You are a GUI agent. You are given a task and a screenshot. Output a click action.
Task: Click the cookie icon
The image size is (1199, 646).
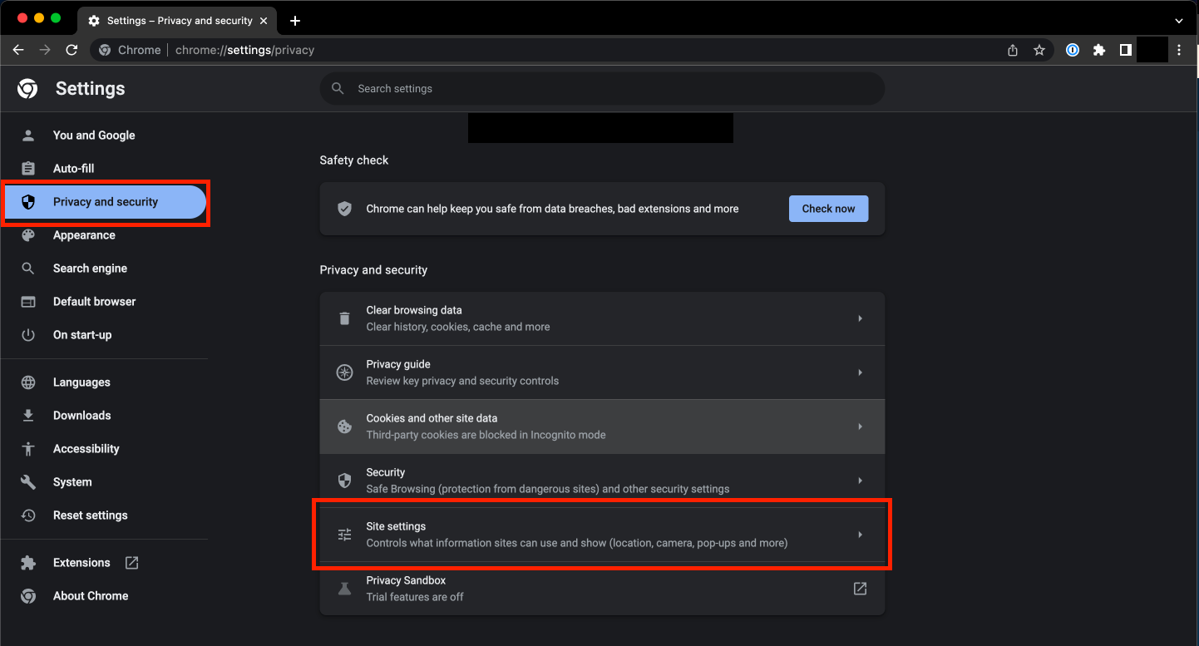(x=344, y=427)
